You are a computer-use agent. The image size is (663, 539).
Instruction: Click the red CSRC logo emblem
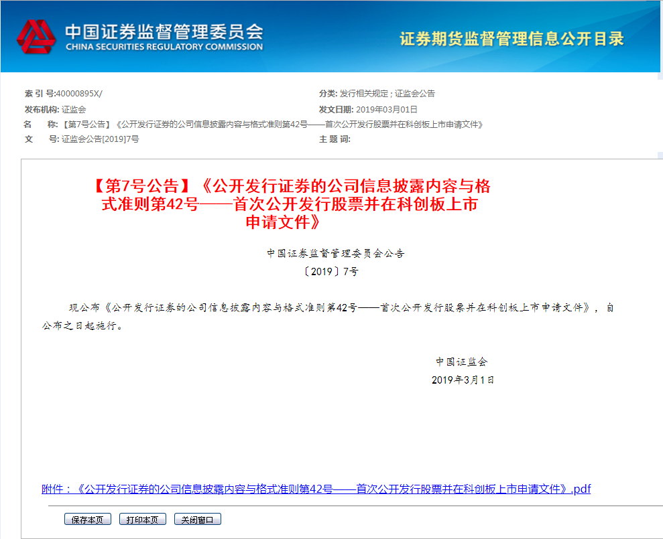pos(36,37)
